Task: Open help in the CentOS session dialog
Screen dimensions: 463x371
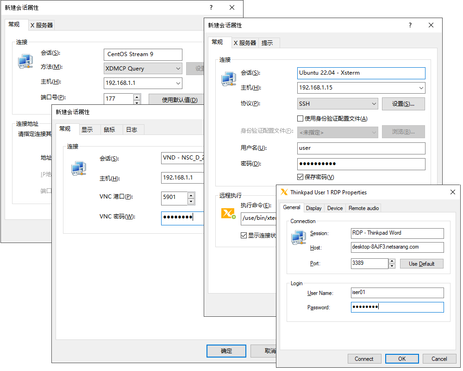Action: tap(211, 8)
